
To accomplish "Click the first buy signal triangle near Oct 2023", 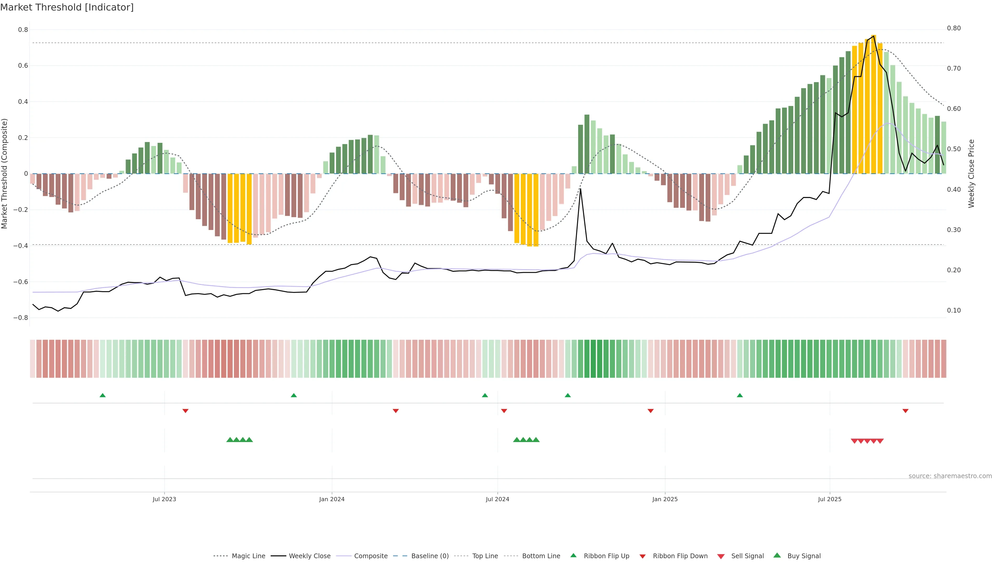I will 230,440.
